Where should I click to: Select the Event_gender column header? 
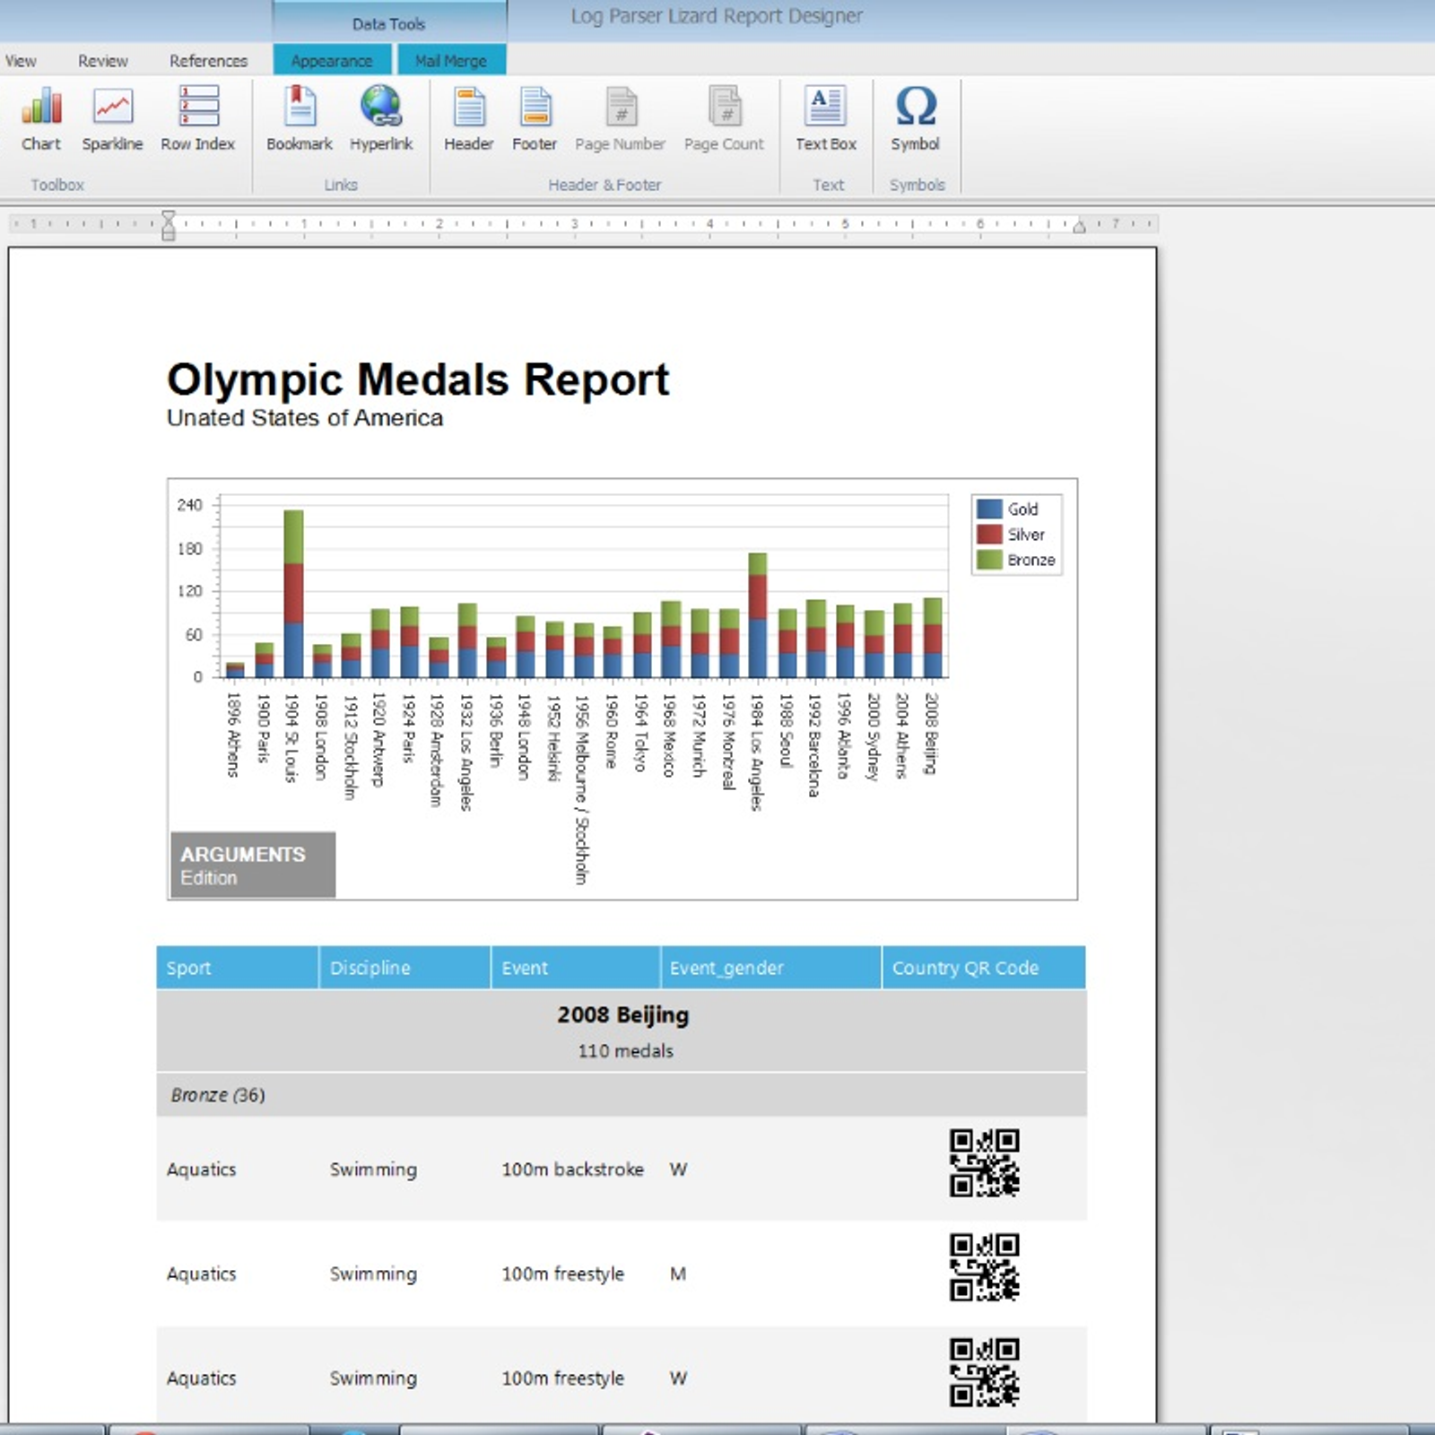click(771, 968)
